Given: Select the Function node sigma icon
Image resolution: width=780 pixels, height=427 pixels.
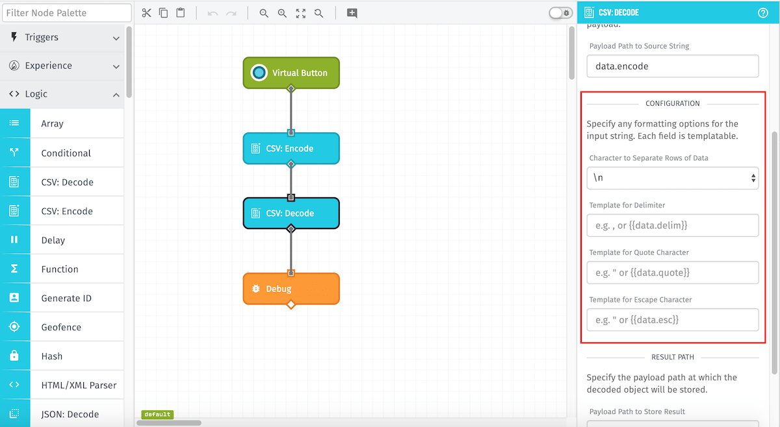Looking at the screenshot, I should point(15,269).
